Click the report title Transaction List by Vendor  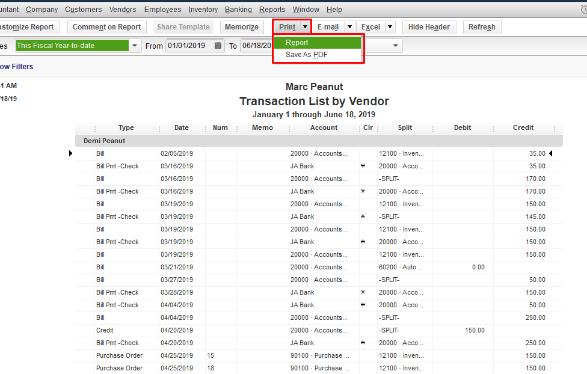click(x=314, y=101)
